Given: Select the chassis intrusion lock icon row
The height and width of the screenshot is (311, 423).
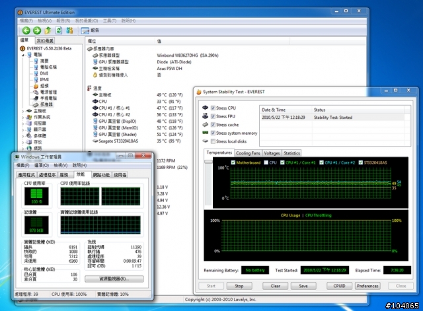Looking at the screenshot, I should 95,75.
